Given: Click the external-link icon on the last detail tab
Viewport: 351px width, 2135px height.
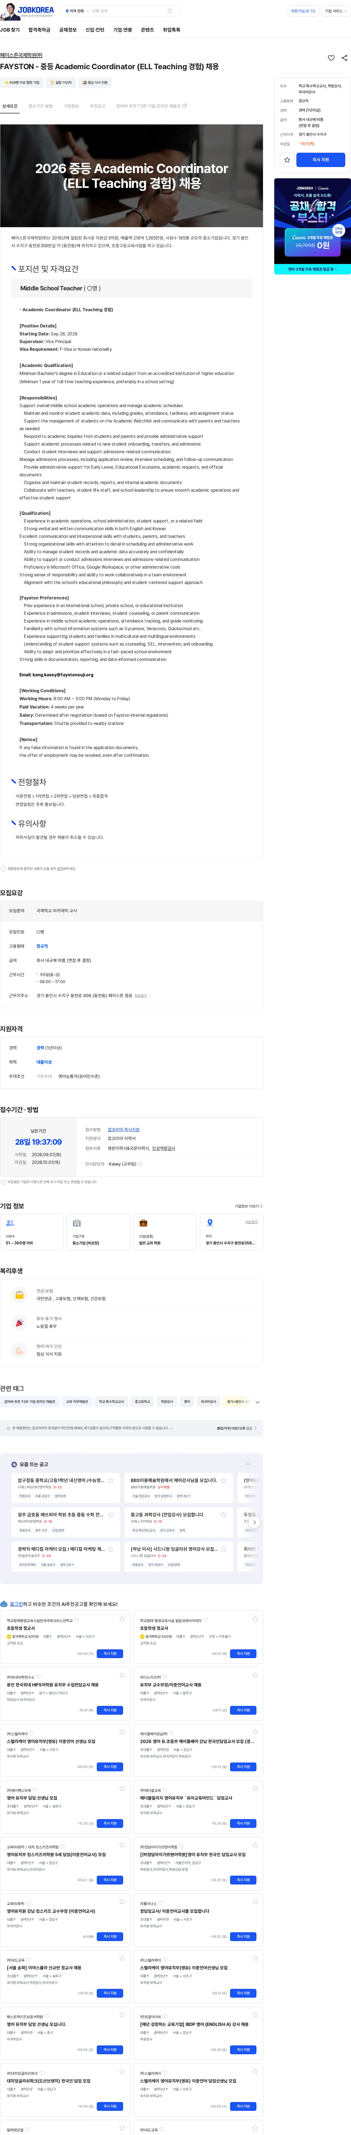Looking at the screenshot, I should pos(185,106).
